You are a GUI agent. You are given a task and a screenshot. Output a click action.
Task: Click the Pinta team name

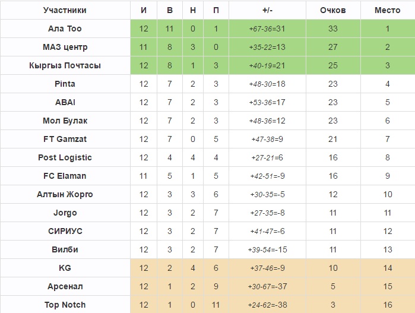click(65, 84)
